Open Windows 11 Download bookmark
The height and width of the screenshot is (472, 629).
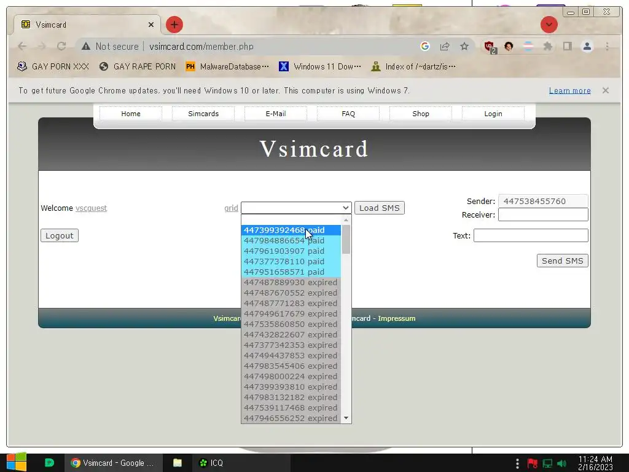pos(319,66)
